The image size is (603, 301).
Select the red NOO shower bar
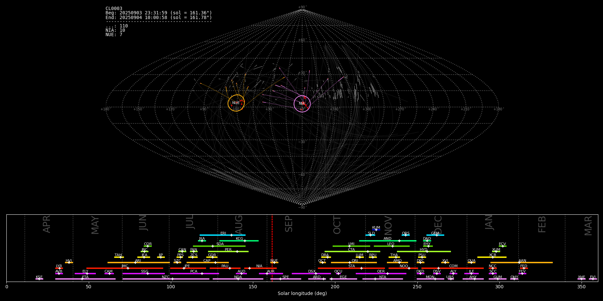(x=403, y=268)
